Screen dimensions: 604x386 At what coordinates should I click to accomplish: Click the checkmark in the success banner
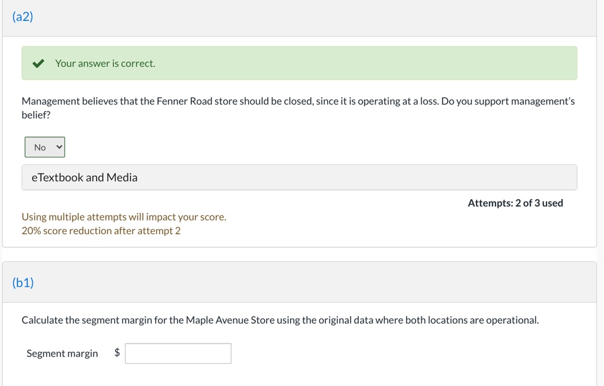pyautogui.click(x=37, y=63)
